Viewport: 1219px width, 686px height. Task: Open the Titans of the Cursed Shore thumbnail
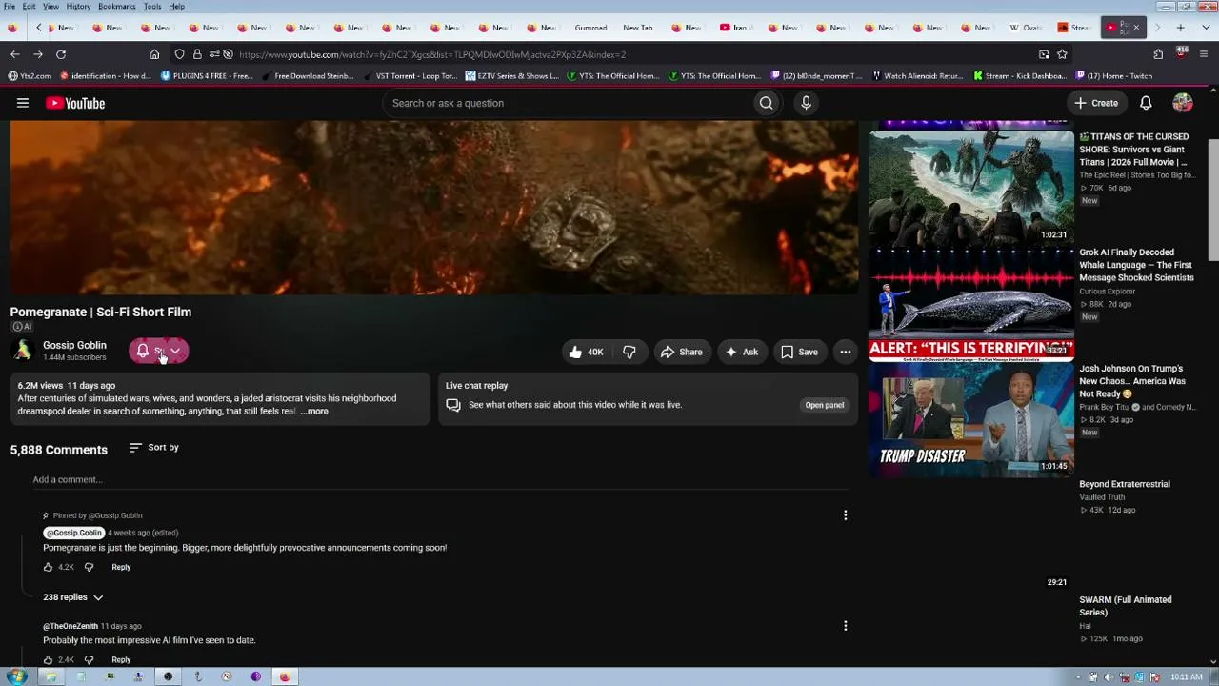[x=971, y=187]
